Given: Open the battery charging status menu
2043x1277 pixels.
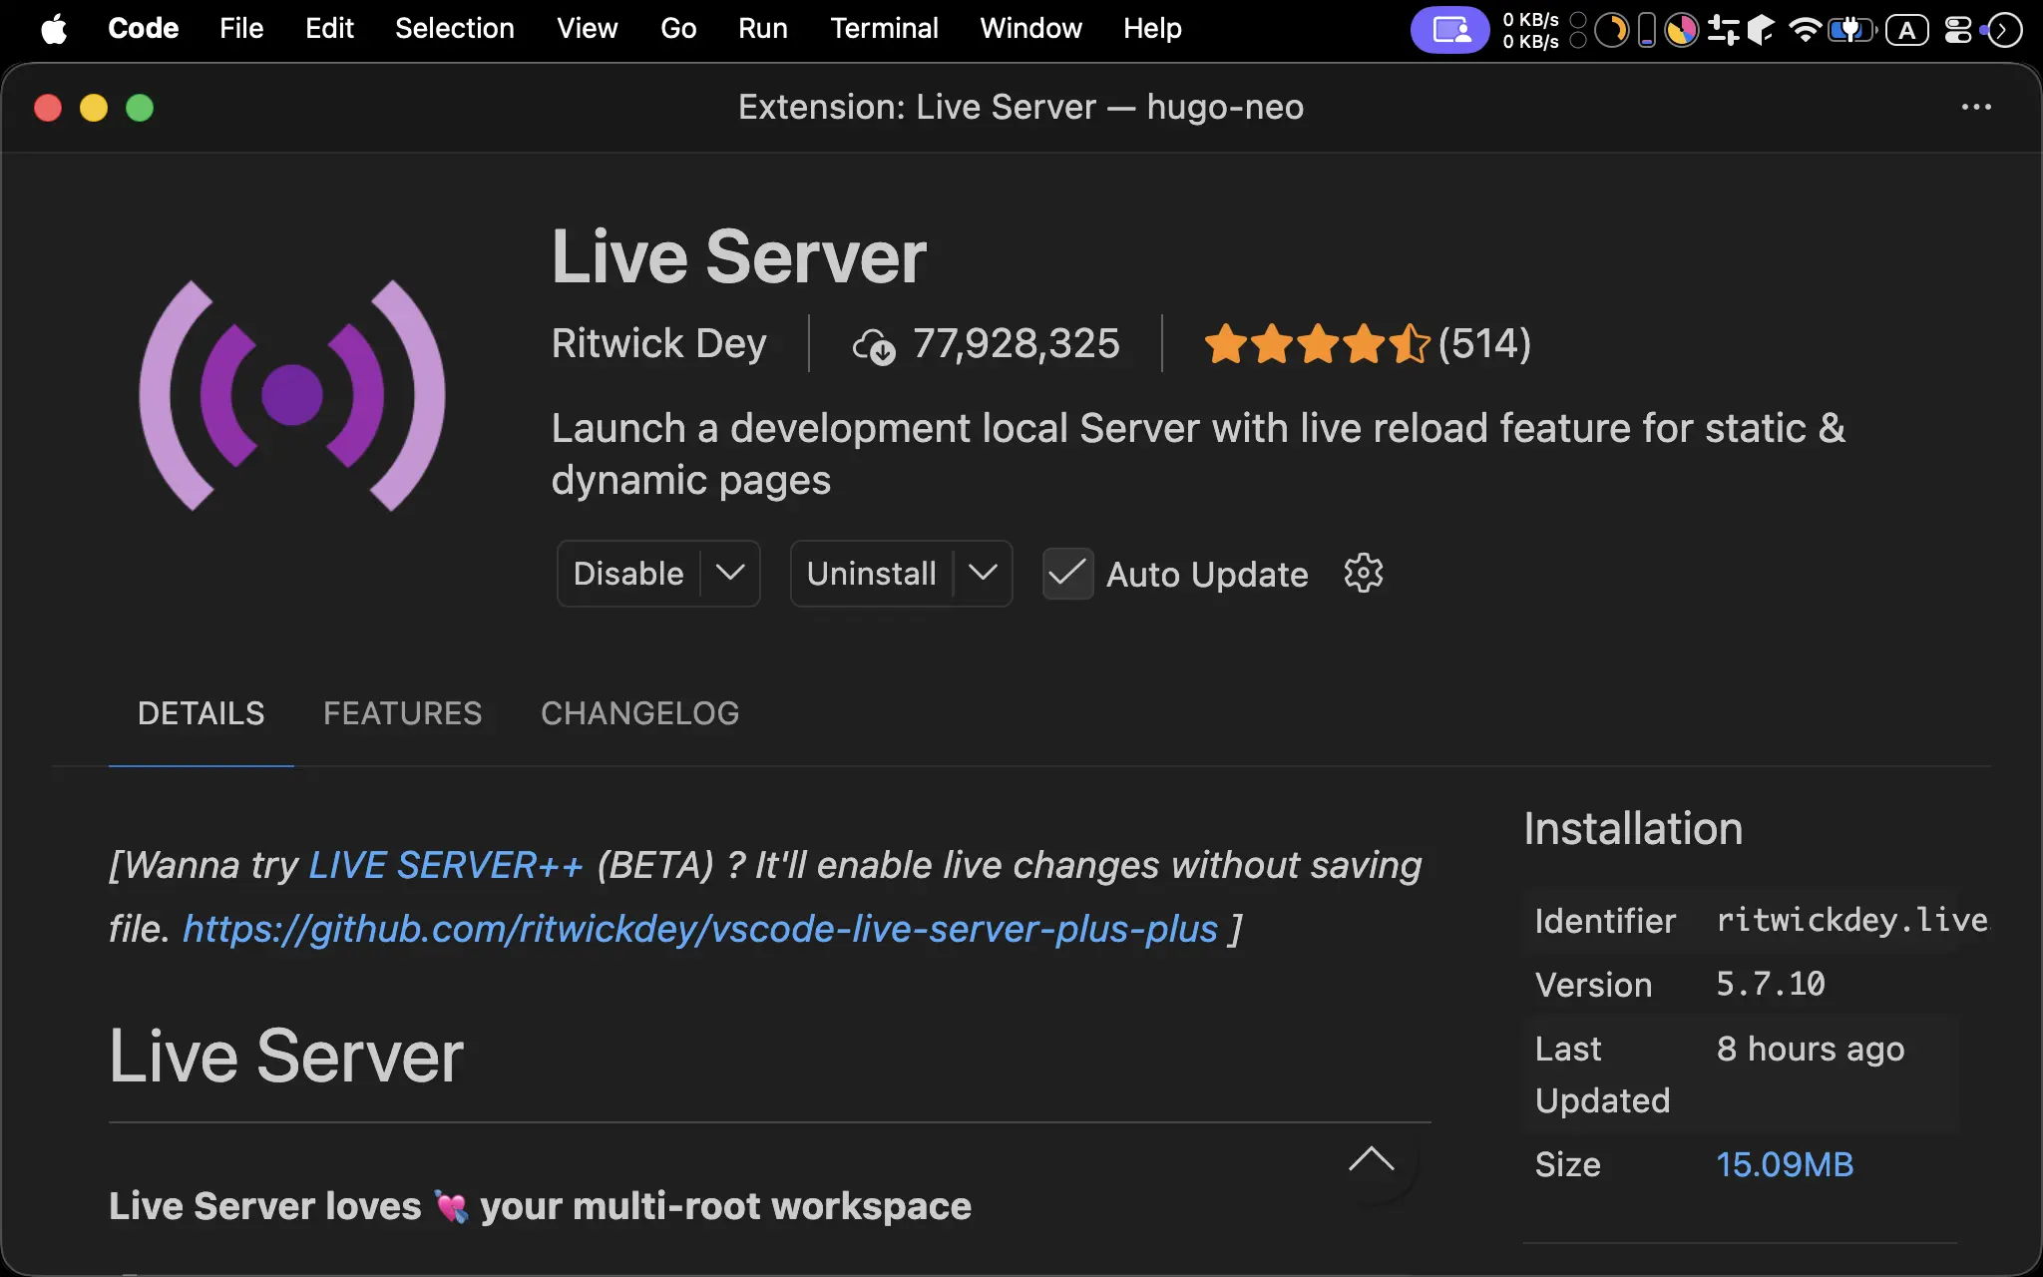Looking at the screenshot, I should 1851,30.
